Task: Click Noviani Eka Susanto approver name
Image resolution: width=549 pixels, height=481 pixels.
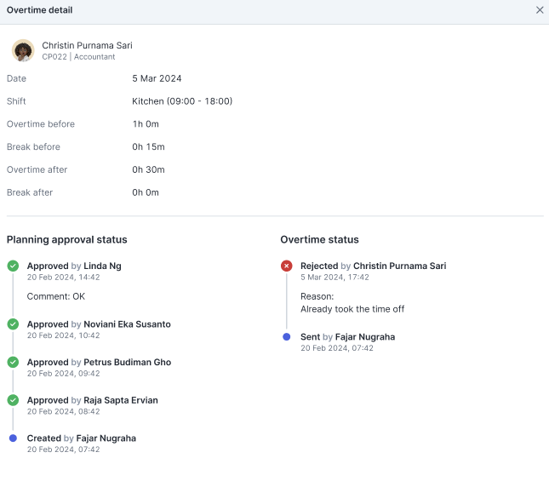Action: 127,324
